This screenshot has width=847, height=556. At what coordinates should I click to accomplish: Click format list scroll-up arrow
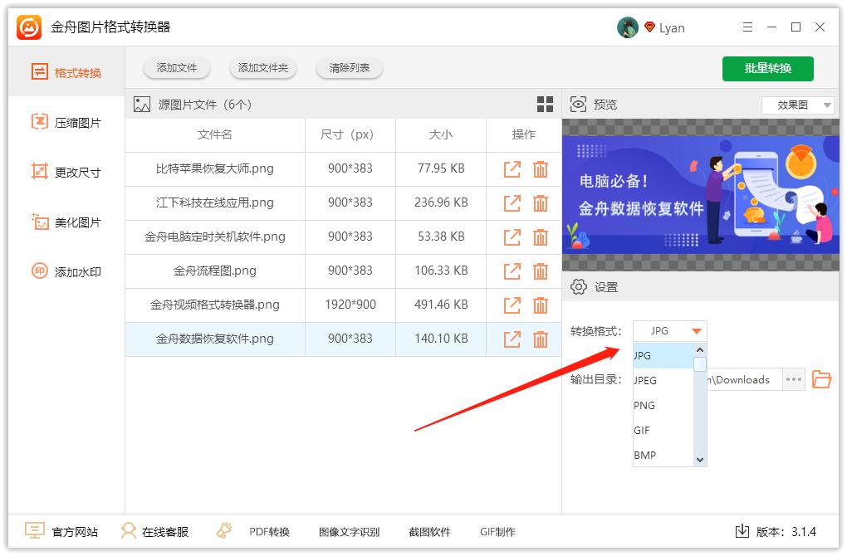point(700,350)
